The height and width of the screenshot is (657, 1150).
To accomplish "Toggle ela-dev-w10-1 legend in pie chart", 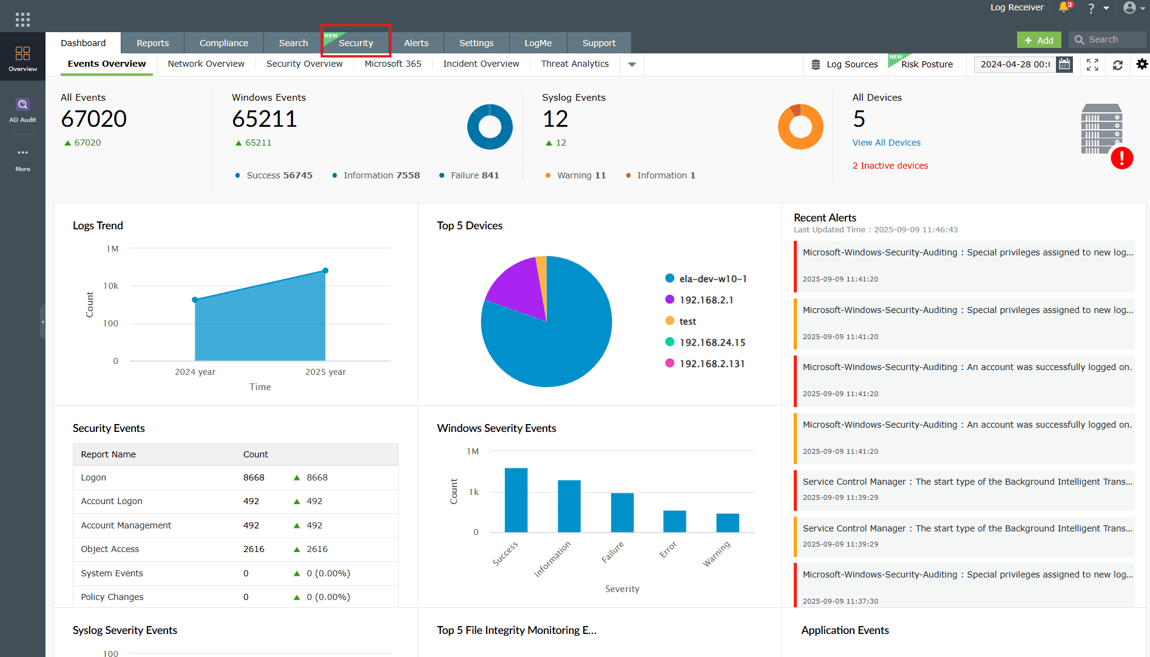I will coord(712,278).
